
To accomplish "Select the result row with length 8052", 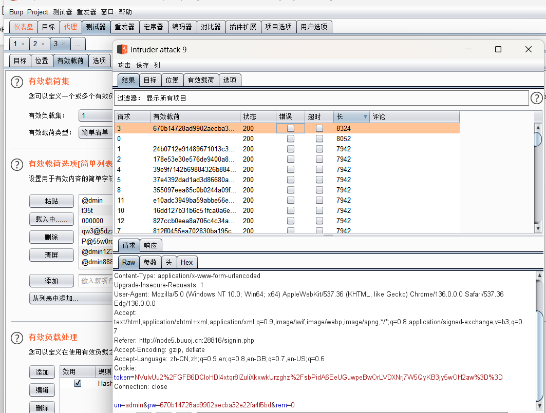I will pyautogui.click(x=287, y=139).
